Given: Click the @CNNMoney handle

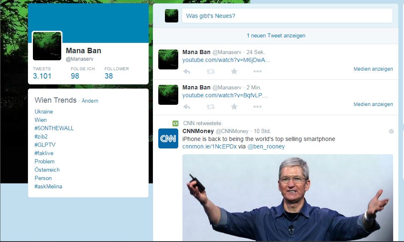Looking at the screenshot, I should pyautogui.click(x=232, y=131).
